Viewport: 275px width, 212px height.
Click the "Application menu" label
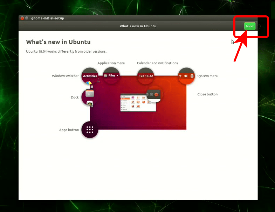pos(111,63)
